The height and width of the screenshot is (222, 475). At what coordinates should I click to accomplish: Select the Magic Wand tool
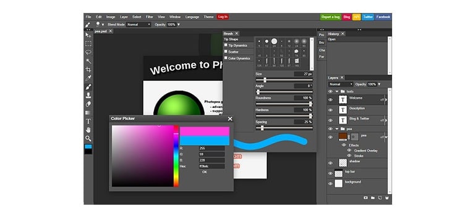[x=88, y=61]
